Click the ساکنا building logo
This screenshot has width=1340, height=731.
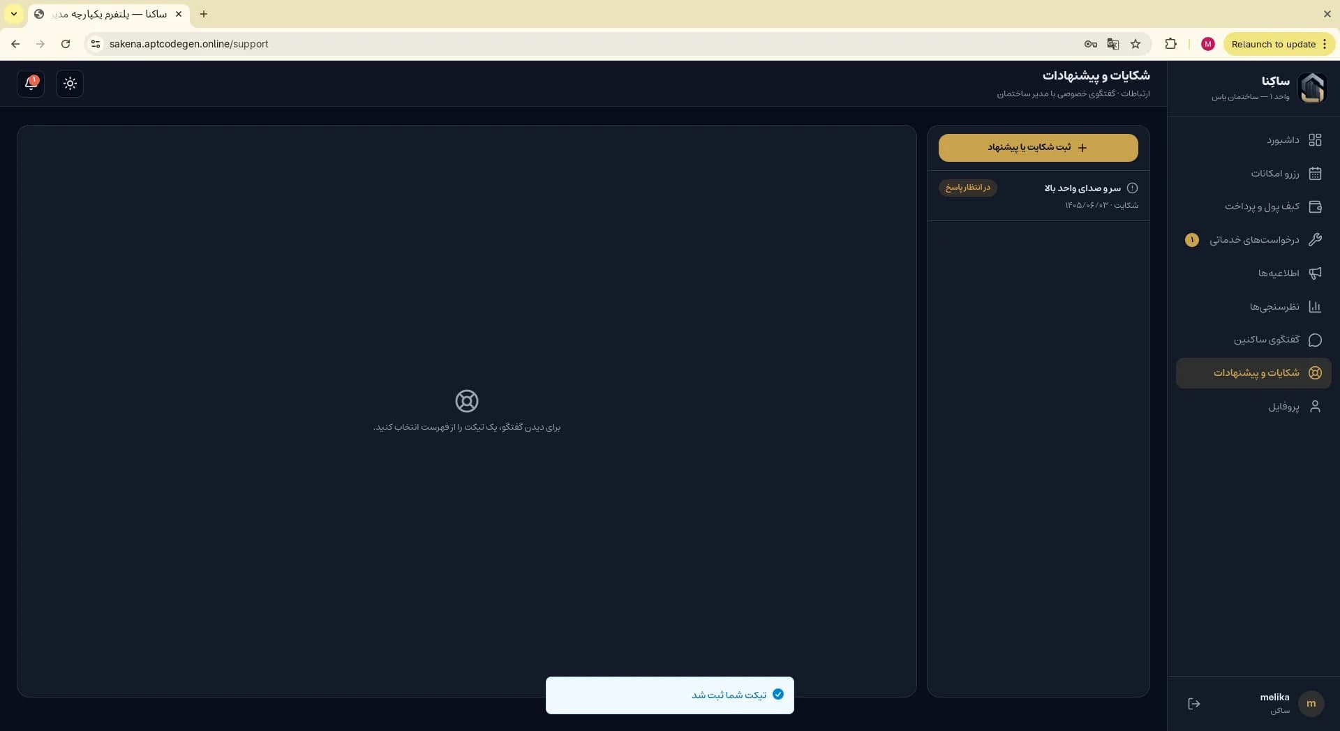[x=1312, y=88]
